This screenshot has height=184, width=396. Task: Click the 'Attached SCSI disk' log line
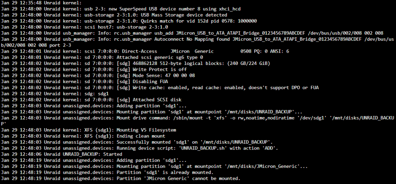point(91,100)
